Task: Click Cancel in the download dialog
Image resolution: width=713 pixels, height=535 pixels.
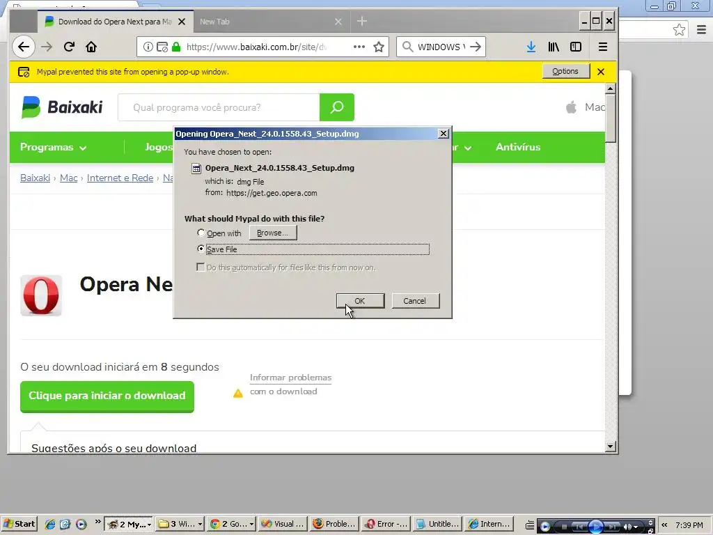Action: (415, 301)
